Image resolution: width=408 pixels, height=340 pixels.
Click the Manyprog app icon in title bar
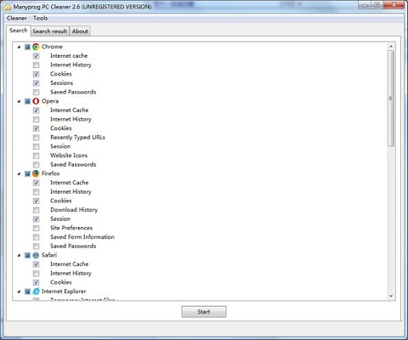coord(7,7)
